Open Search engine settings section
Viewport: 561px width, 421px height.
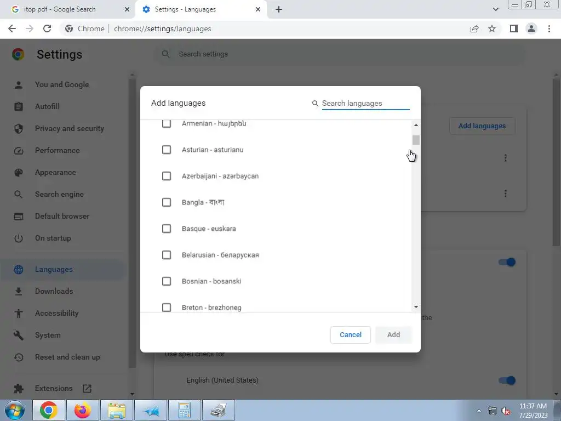pos(62,195)
